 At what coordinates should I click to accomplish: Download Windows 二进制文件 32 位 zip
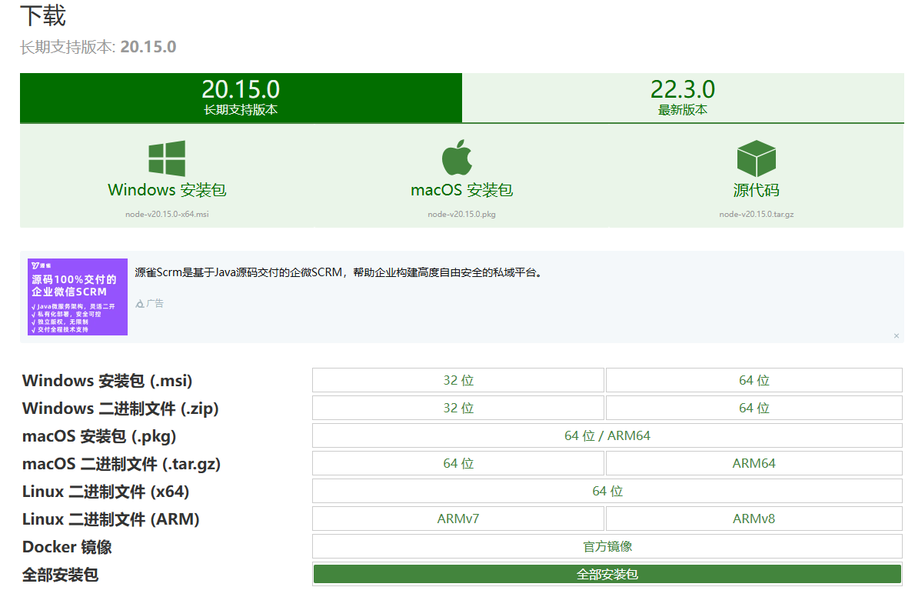pyautogui.click(x=458, y=407)
